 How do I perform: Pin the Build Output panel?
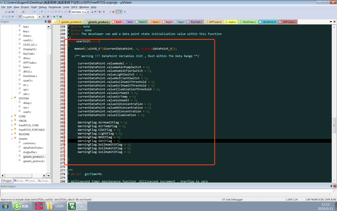pos(331,186)
